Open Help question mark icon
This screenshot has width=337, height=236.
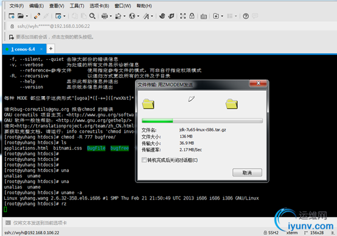246,16
